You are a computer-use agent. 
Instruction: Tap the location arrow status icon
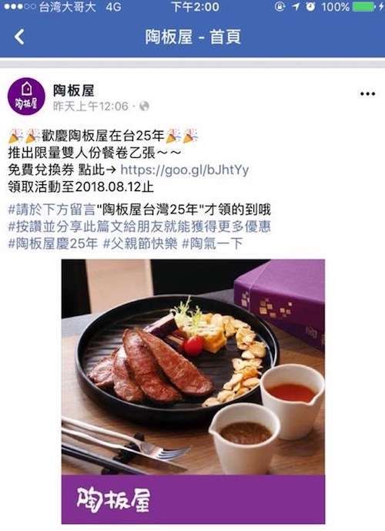coord(296,7)
